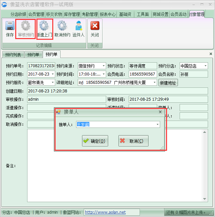Close the current tab panel with X

coord(211,54)
